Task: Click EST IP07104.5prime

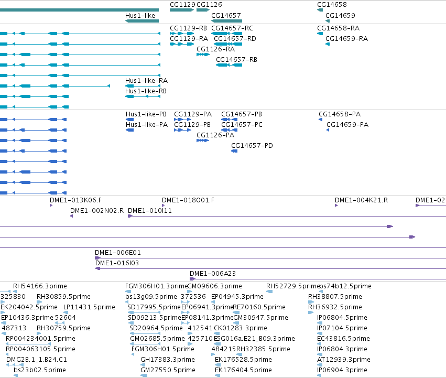Action: point(319,333)
